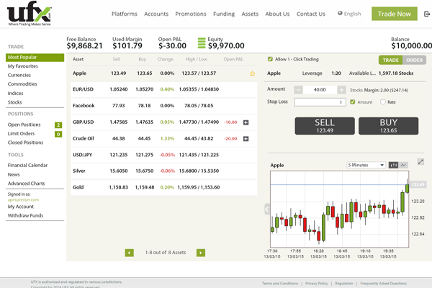Click the Amount value field 40.00
The height and width of the screenshot is (288, 432).
pos(320,89)
